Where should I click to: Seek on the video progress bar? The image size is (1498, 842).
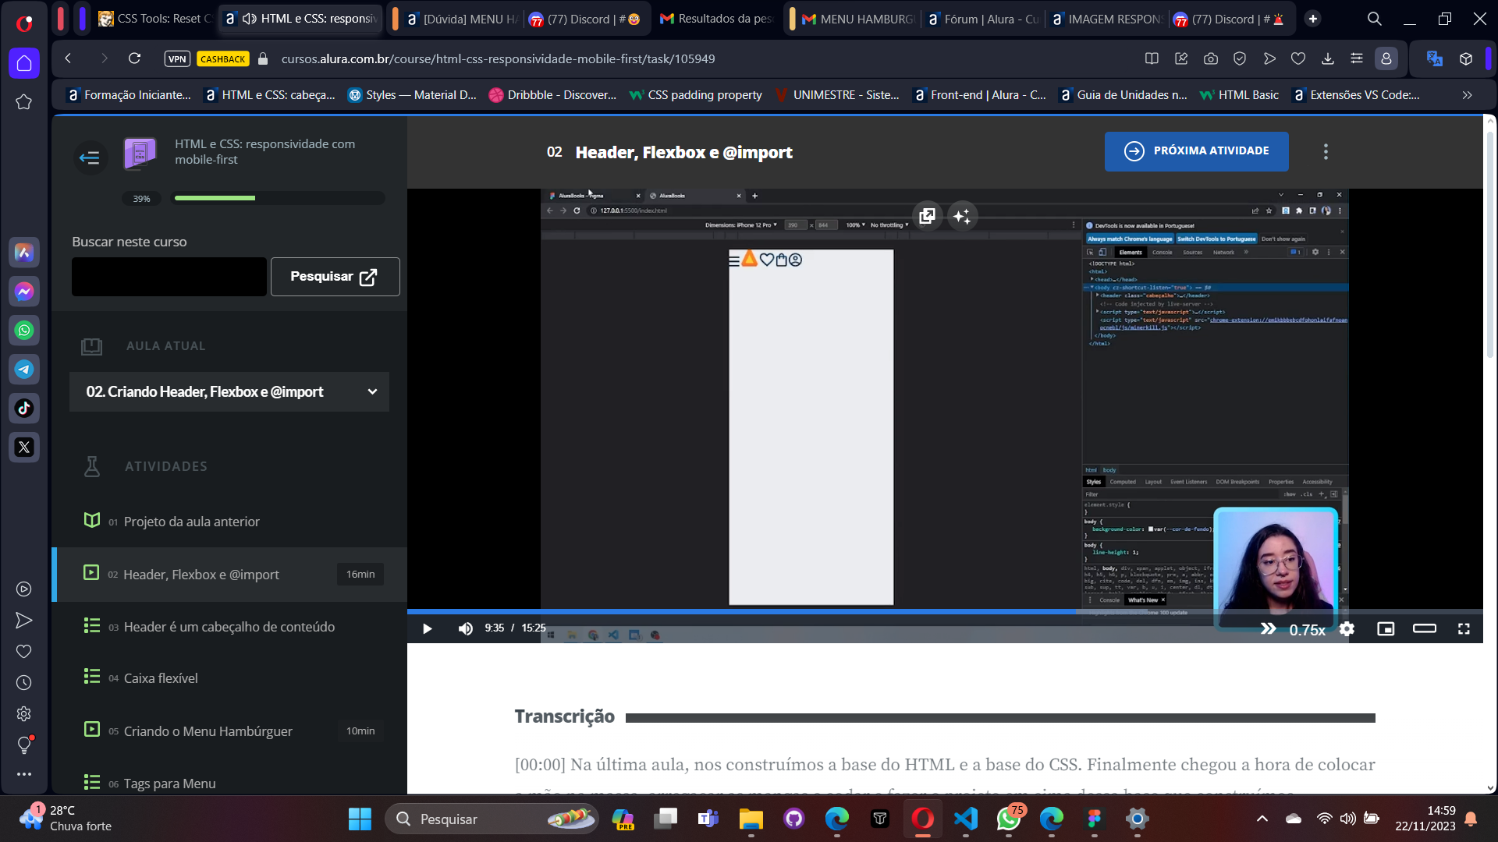pyautogui.click(x=945, y=612)
